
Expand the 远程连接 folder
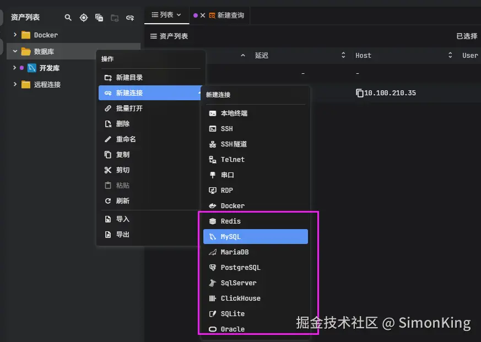click(15, 84)
